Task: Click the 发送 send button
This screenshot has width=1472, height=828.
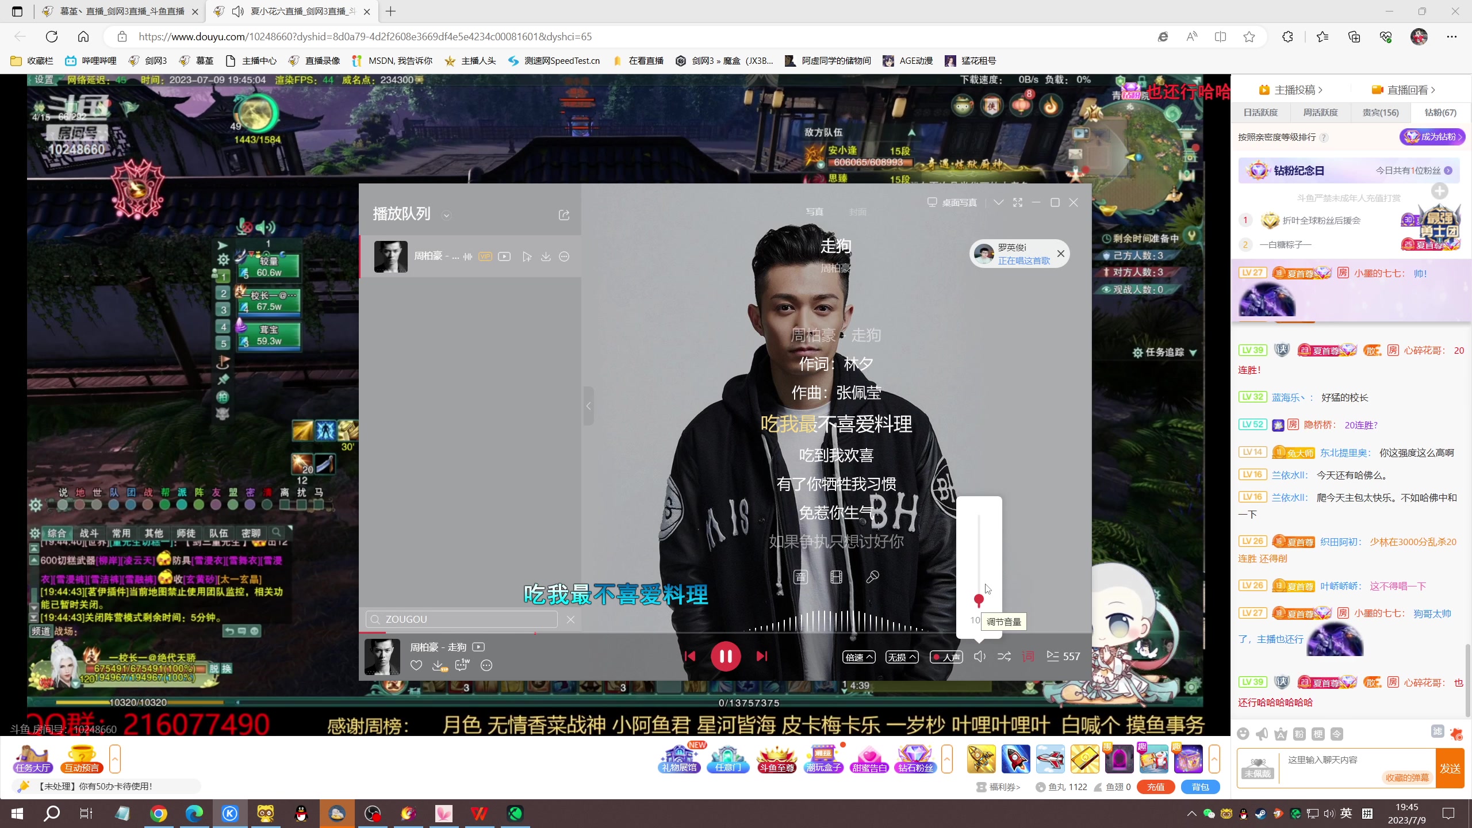Action: pos(1450,768)
